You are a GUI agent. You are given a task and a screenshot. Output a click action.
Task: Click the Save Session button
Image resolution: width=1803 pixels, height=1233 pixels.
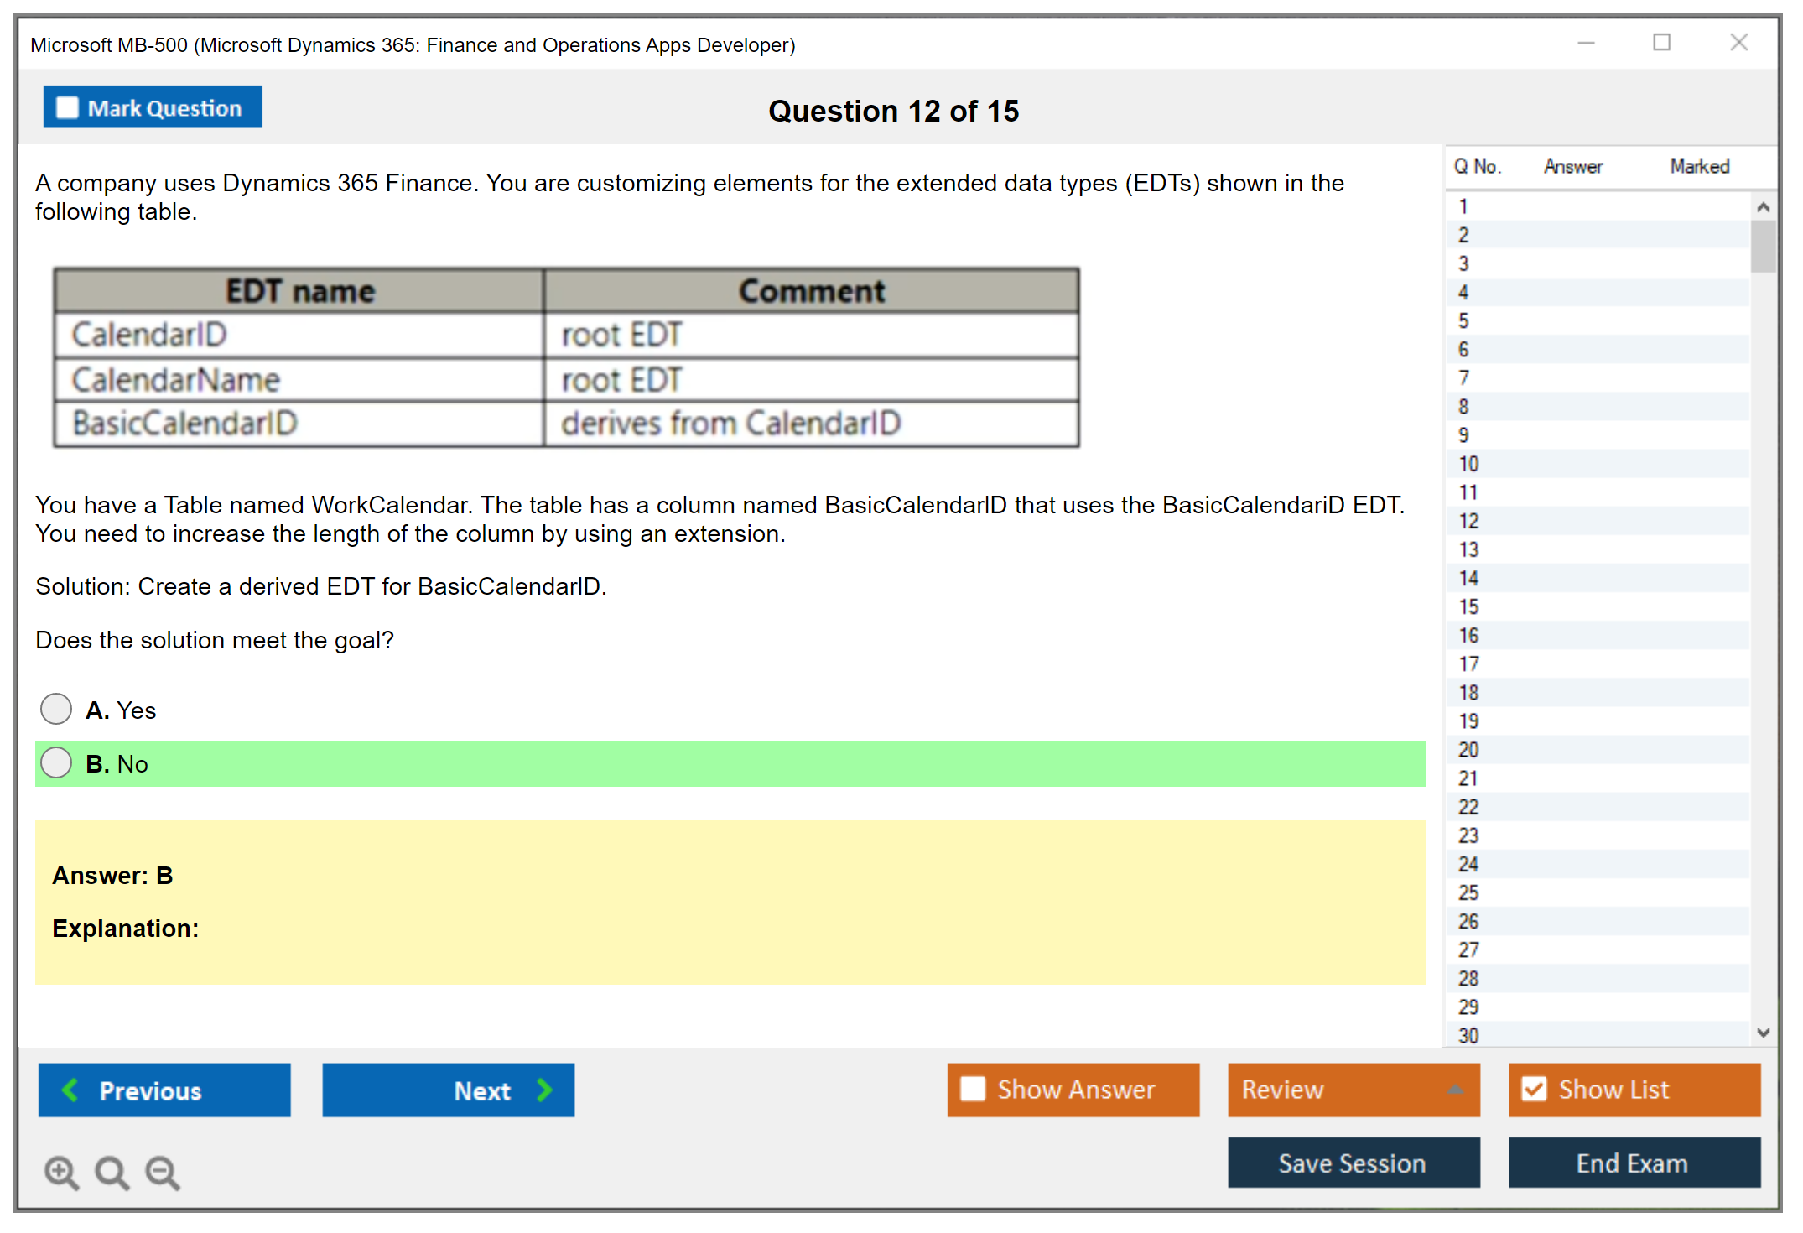click(x=1353, y=1163)
